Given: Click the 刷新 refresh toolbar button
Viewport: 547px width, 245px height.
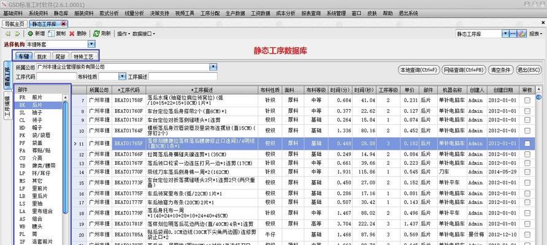Looking at the screenshot, I should click(102, 34).
